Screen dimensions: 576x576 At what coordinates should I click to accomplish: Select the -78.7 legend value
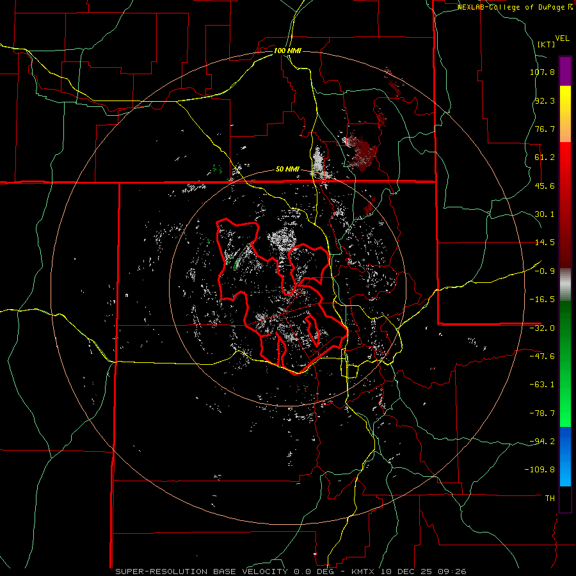point(542,413)
